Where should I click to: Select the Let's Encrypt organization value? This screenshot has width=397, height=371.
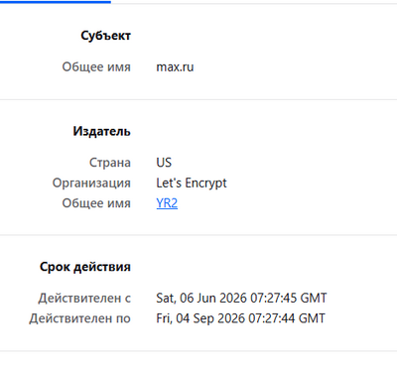[192, 183]
